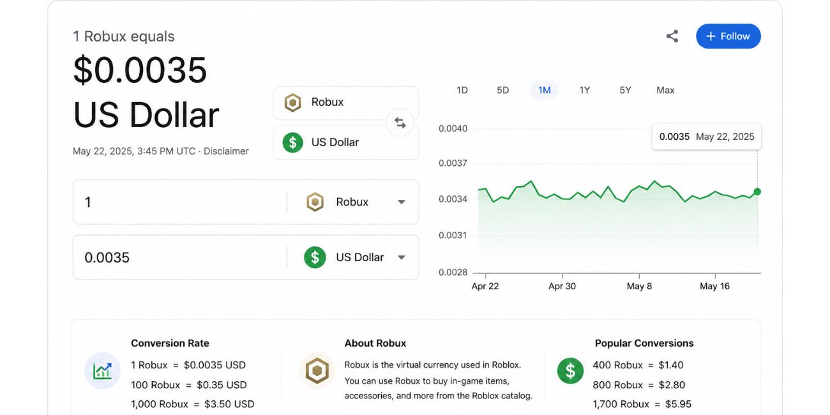Click the About Robux hexagon icon
The height and width of the screenshot is (415, 830).
tap(317, 370)
